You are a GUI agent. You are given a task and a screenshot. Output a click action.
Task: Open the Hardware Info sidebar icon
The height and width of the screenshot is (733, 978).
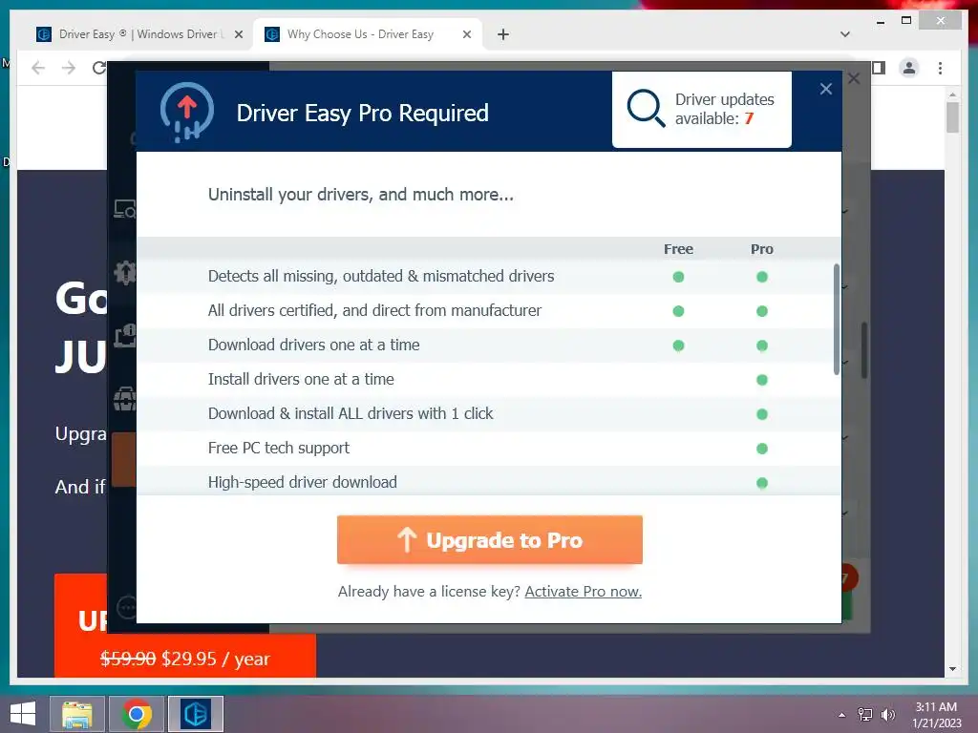tap(125, 336)
